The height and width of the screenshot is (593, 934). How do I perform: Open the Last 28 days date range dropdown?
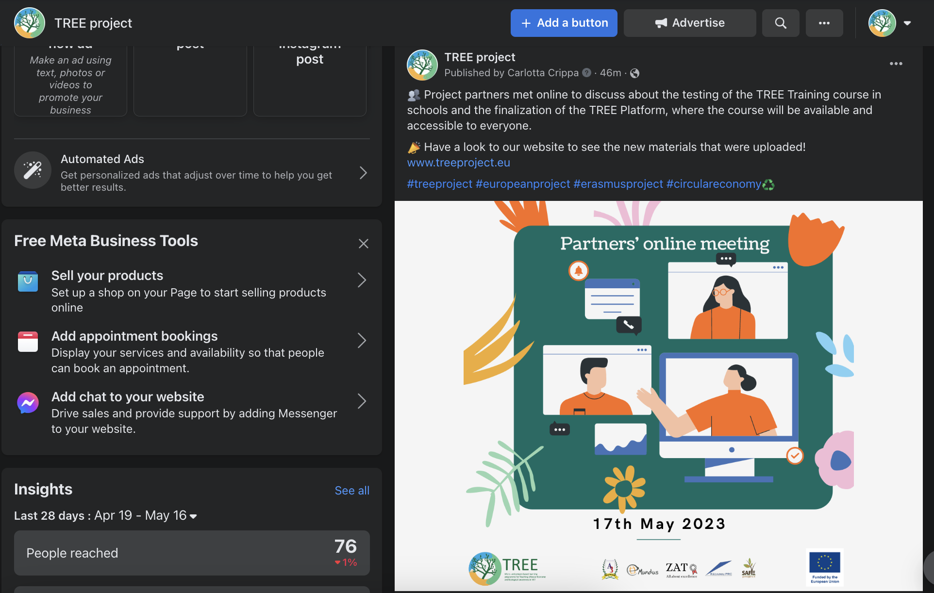(x=193, y=516)
